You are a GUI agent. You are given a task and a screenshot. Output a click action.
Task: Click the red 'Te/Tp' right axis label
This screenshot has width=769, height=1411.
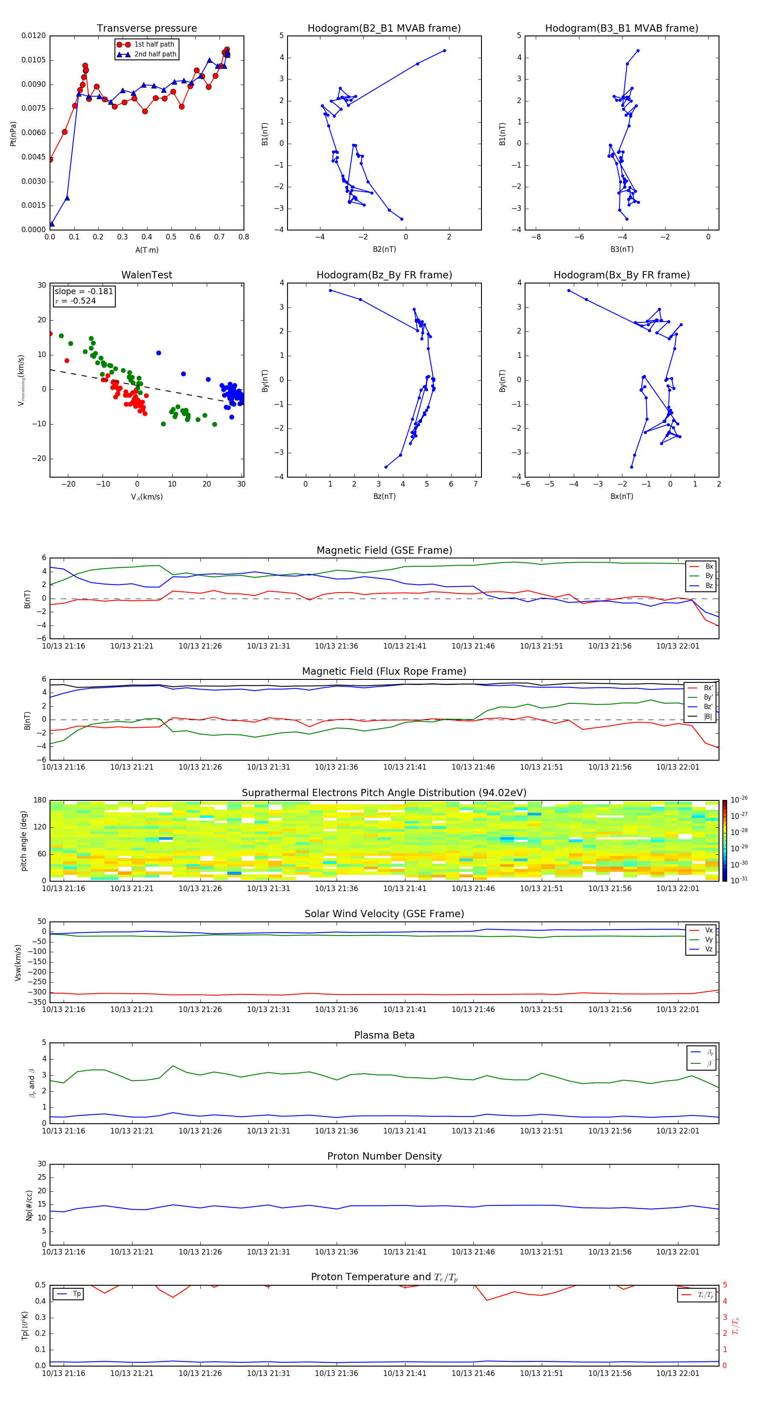coord(736,1325)
